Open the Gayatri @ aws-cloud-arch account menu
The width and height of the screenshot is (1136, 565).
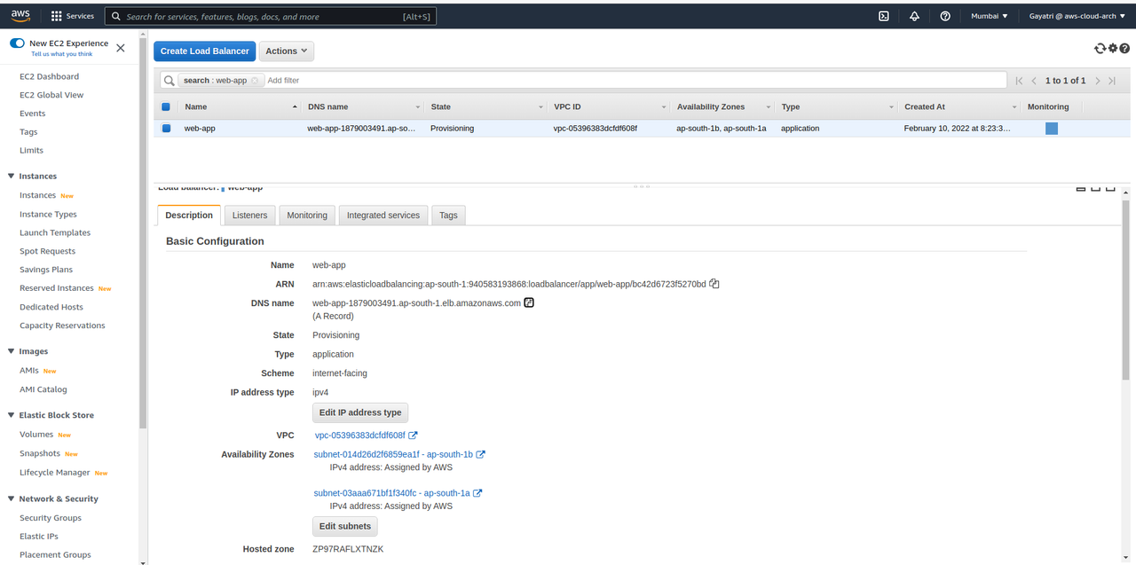click(x=1077, y=16)
